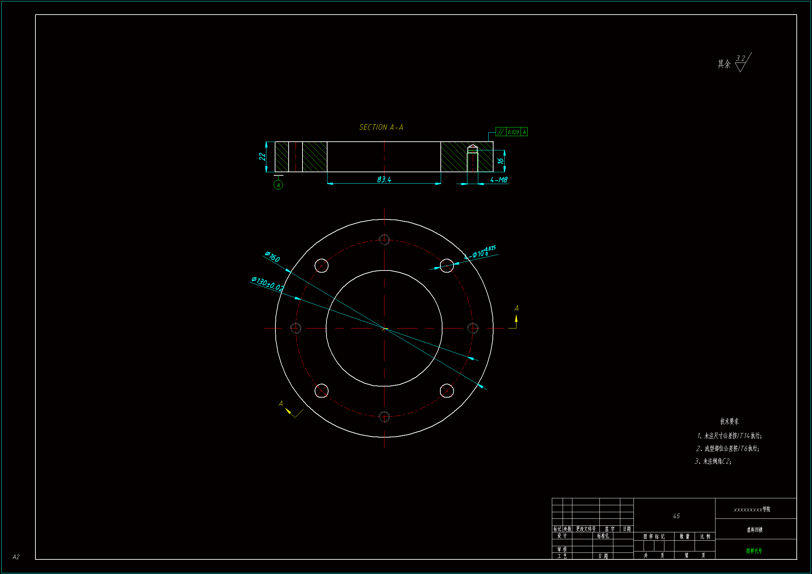This screenshot has height=574, width=812.
Task: Click the A2 sheet size label
Action: coord(16,557)
